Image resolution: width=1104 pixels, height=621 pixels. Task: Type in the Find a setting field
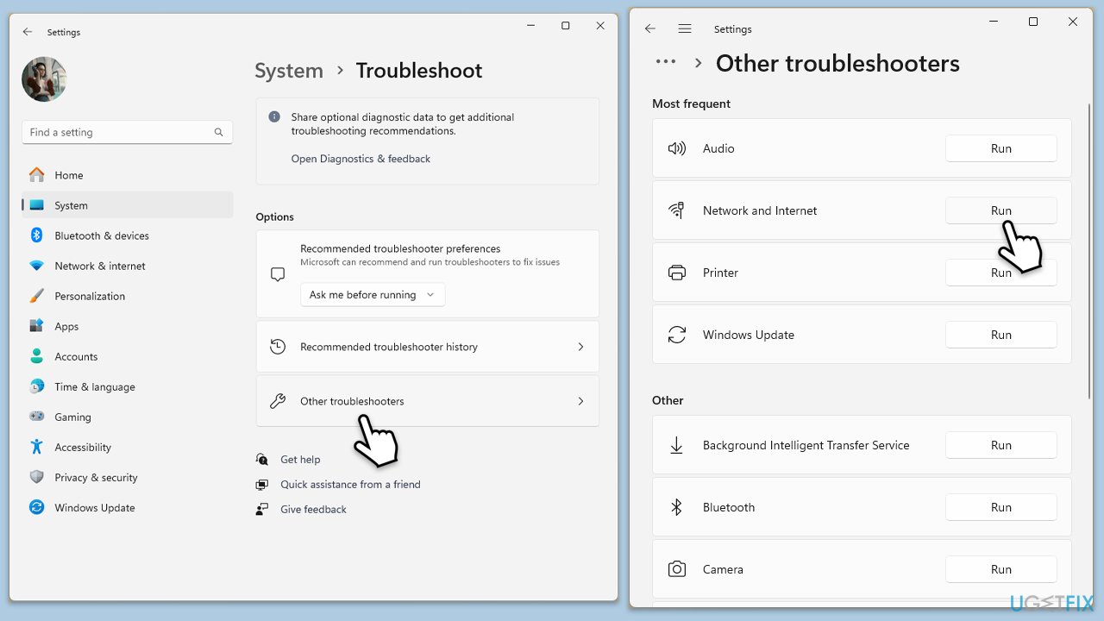click(x=116, y=133)
